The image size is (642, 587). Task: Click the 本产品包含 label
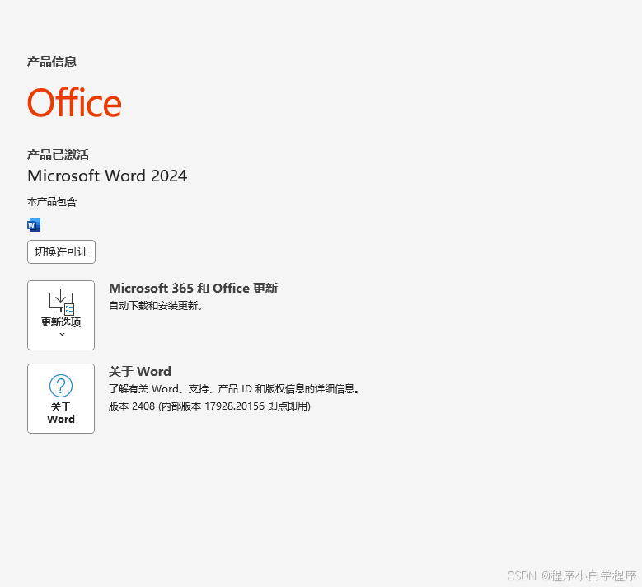(52, 201)
